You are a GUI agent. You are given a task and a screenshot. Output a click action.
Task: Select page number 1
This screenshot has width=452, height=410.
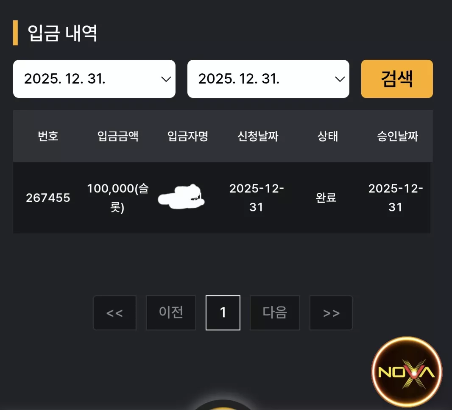(223, 312)
